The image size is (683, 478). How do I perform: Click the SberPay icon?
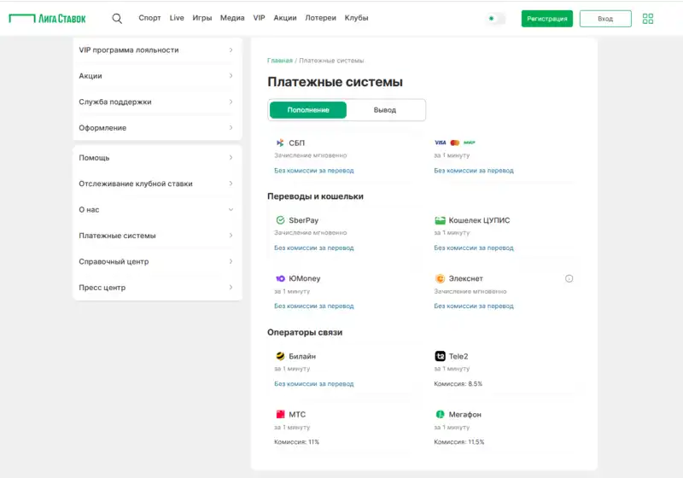[280, 220]
